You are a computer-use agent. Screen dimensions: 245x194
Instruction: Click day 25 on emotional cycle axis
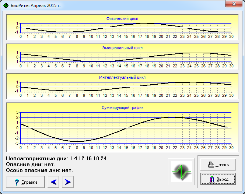tap(196, 66)
